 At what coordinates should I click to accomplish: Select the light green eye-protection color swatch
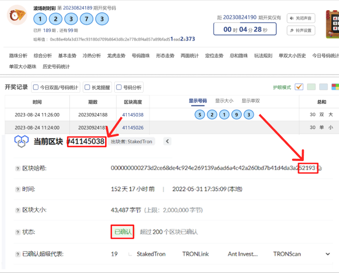[311, 87]
